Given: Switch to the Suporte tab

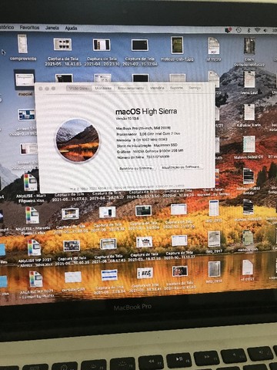Looking at the screenshot, I should coord(176,88).
